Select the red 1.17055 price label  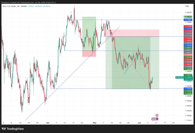click(188, 38)
